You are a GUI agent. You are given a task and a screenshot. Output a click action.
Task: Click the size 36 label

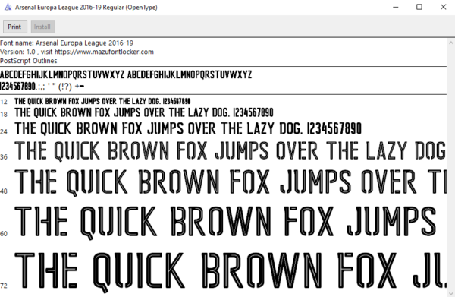point(4,157)
